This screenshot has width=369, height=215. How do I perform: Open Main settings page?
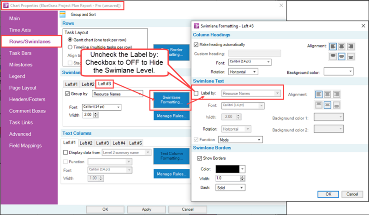tap(15, 18)
